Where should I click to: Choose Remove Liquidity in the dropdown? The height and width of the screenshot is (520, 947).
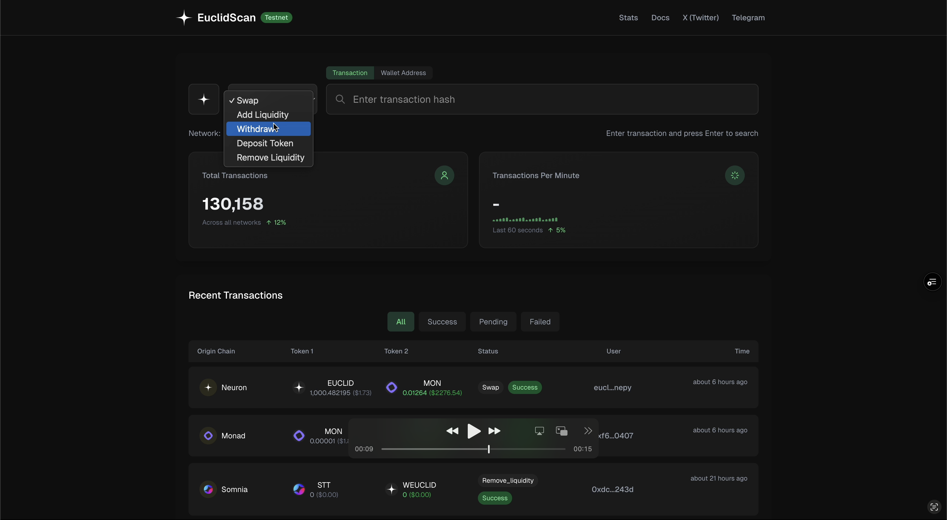268,158
